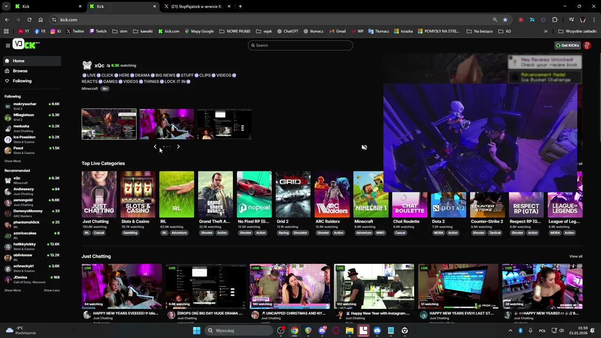
Task: Open the NOWE PAJĄKI bookmark folder
Action: click(x=235, y=31)
